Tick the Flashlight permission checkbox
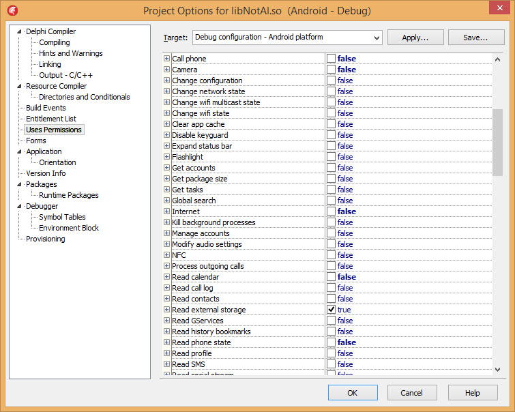The image size is (515, 412). pyautogui.click(x=331, y=157)
